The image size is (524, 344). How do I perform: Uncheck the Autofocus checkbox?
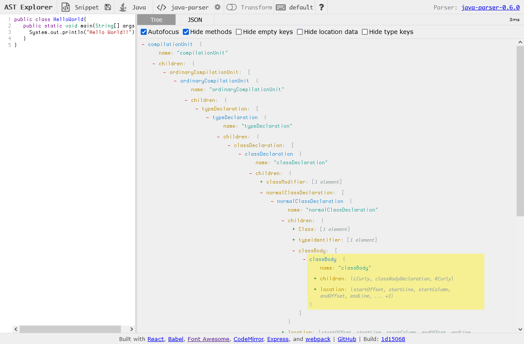144,32
